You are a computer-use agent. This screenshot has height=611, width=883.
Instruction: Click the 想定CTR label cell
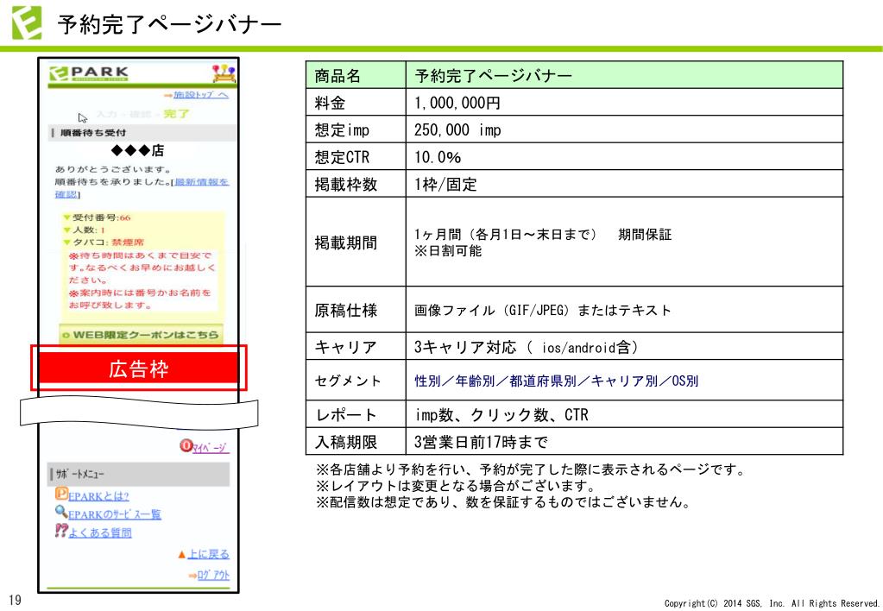356,156
